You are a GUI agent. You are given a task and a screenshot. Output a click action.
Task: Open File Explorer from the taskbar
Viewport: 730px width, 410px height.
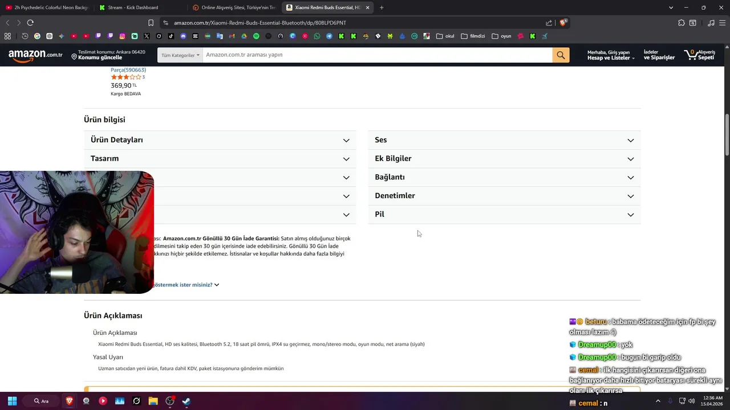(x=153, y=401)
